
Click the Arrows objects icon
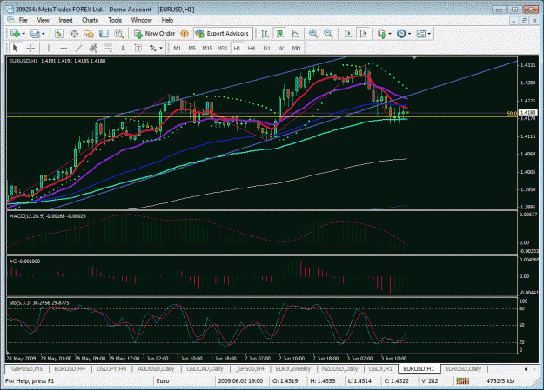(153, 48)
